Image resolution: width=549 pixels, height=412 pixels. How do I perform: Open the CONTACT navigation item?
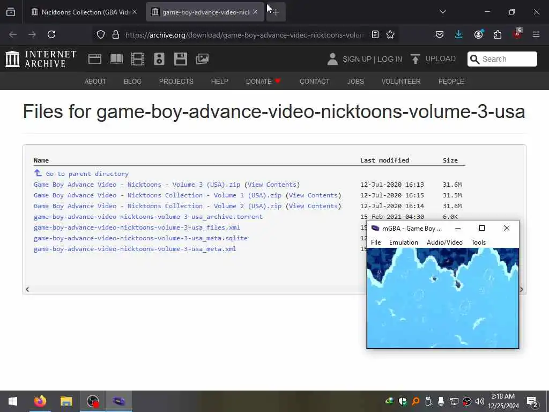coord(315,82)
